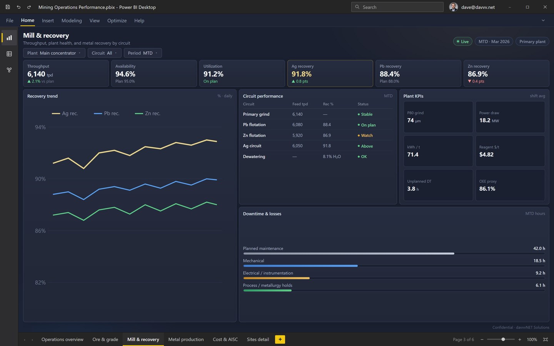Add a new page with plus button
Screen dimensions: 554x346
280,339
